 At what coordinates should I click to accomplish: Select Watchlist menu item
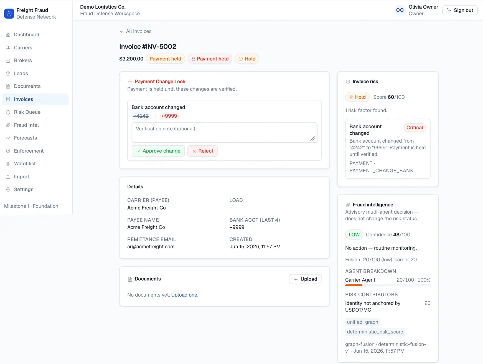click(35, 164)
